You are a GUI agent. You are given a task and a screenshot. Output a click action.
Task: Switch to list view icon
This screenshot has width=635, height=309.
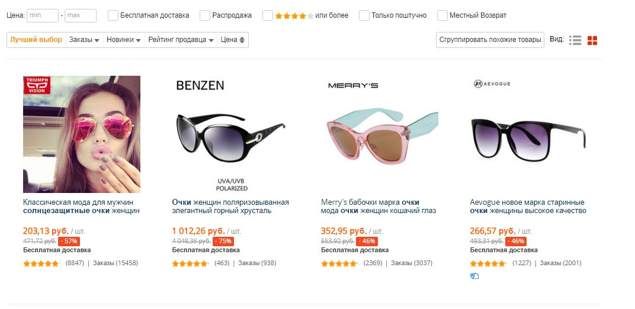click(x=575, y=40)
